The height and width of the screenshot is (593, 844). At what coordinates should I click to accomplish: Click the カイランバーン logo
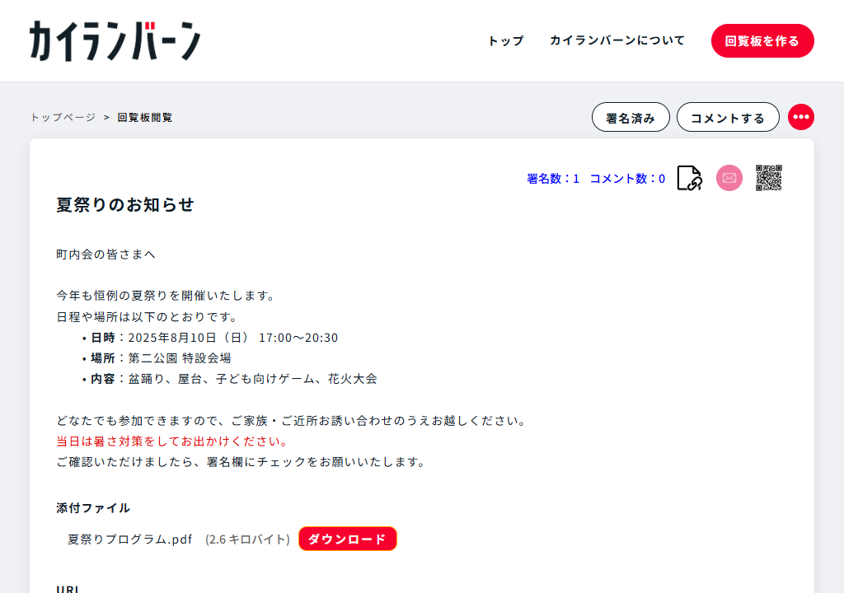click(x=115, y=41)
